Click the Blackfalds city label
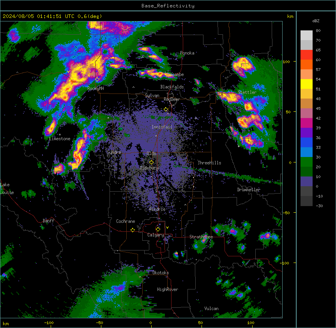This screenshot has width=336, height=328. (172, 87)
